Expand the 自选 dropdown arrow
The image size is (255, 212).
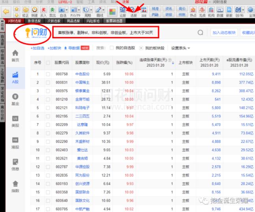[67, 10]
